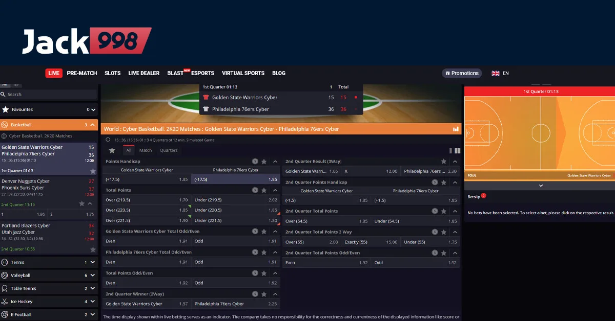Click the UK flag language icon
This screenshot has width=615, height=321.
pyautogui.click(x=496, y=73)
